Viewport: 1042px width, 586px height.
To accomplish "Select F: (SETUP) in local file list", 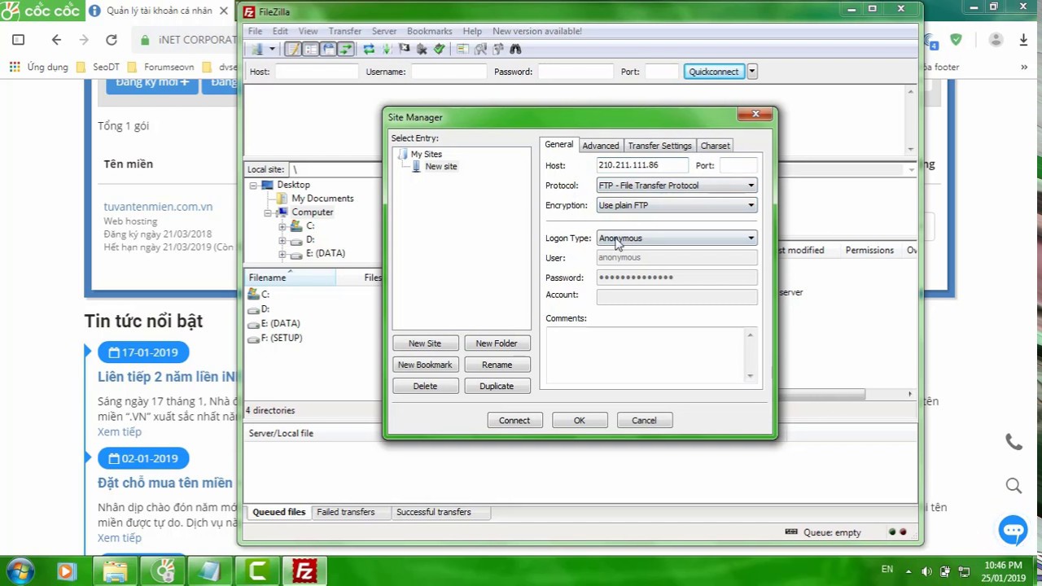I will (x=281, y=338).
